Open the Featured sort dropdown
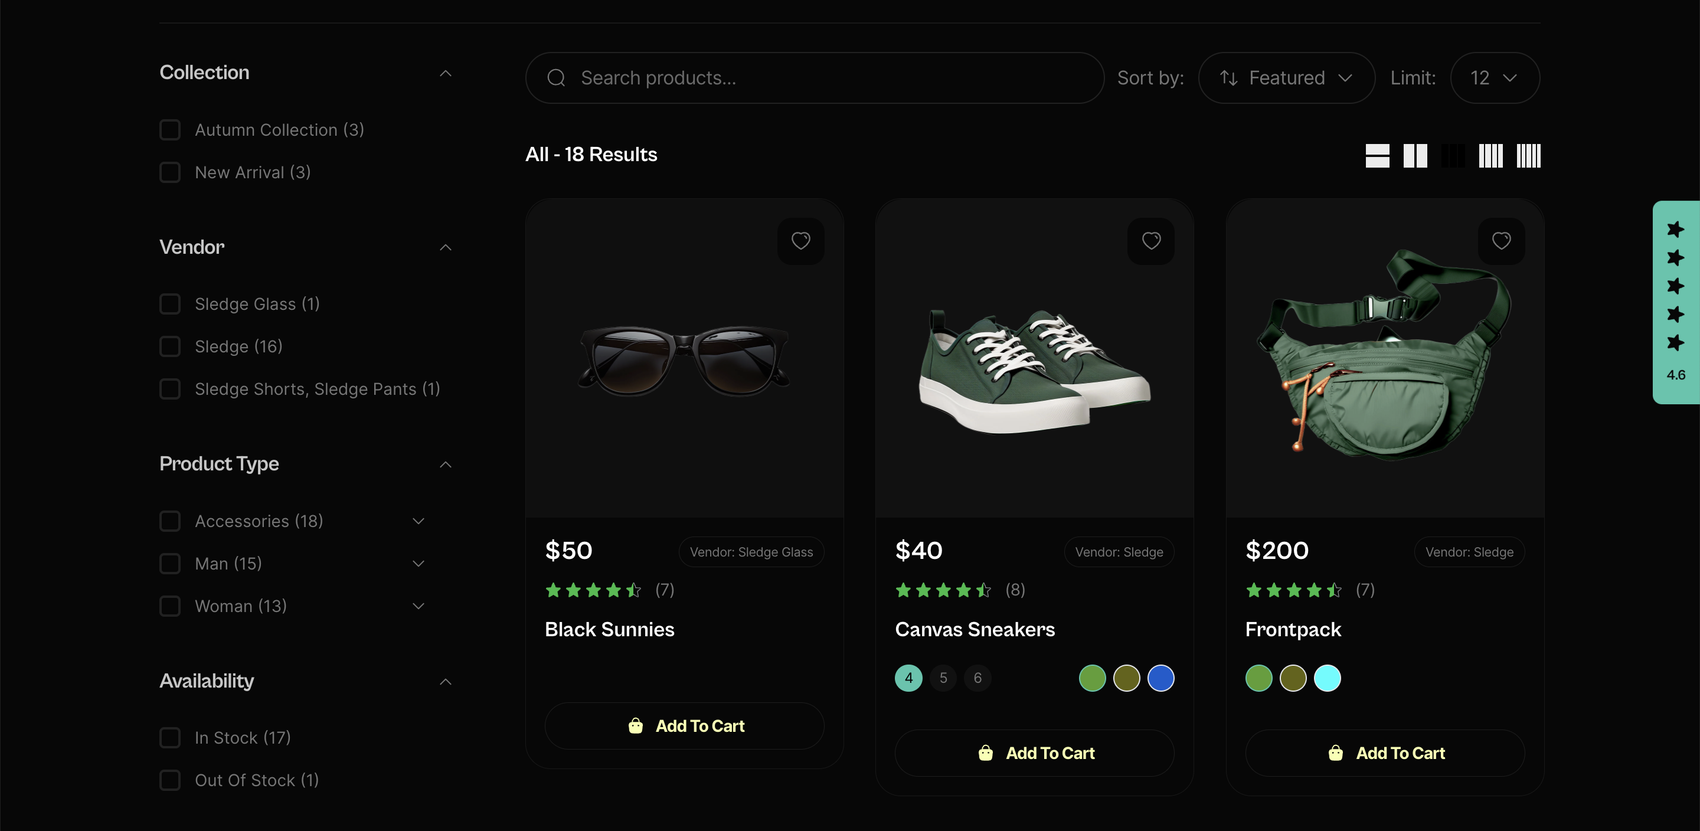 tap(1286, 78)
